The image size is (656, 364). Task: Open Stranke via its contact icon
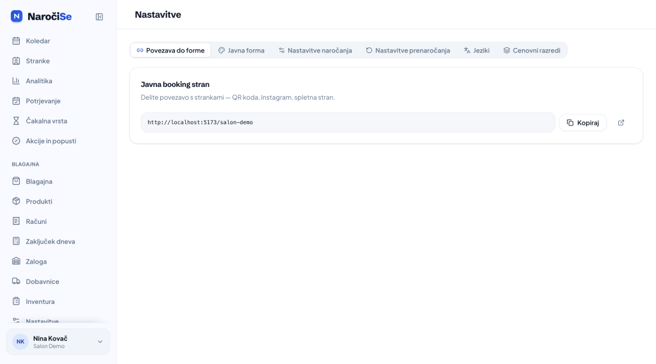16,61
